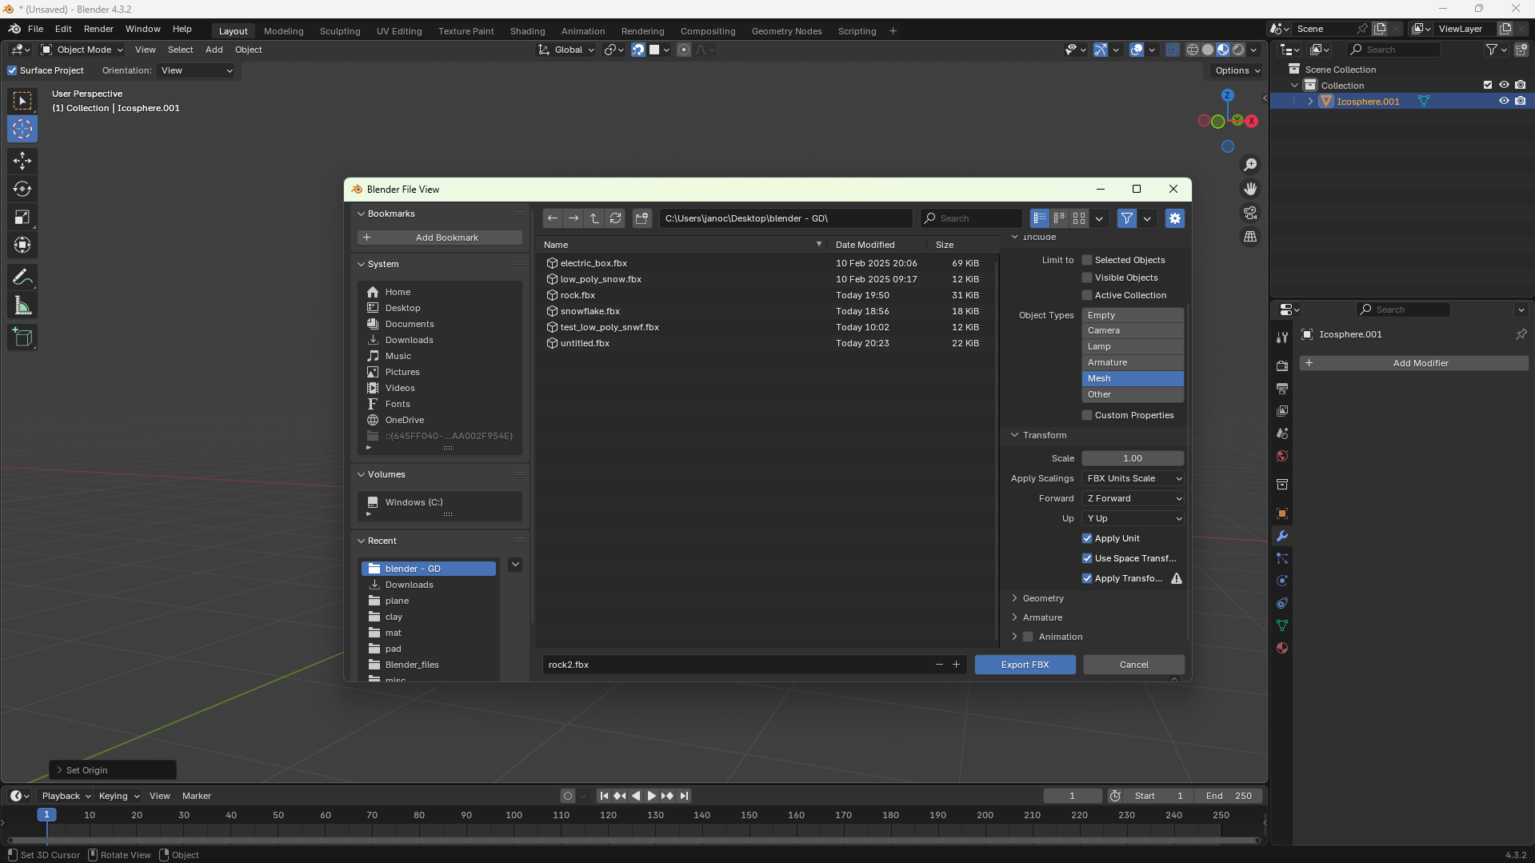Switch to Modeling workspace tab
Screen dimensions: 1535x863
pos(284,31)
